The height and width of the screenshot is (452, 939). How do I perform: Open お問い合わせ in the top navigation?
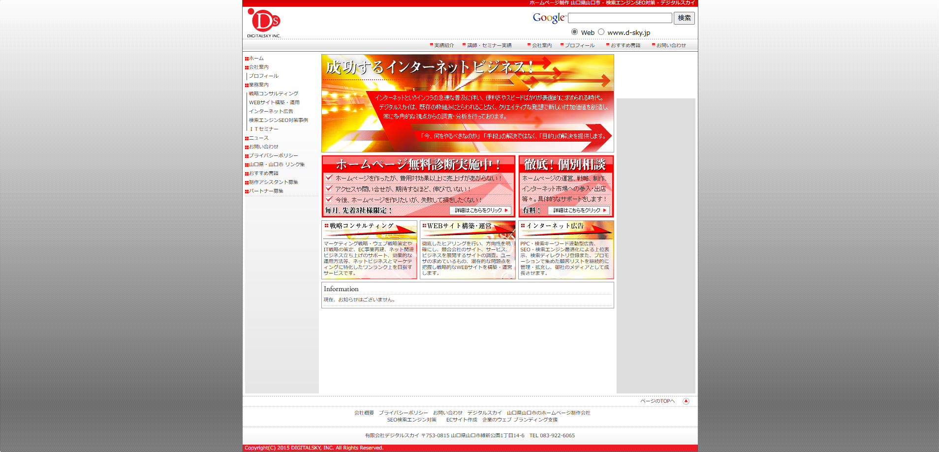pyautogui.click(x=671, y=46)
